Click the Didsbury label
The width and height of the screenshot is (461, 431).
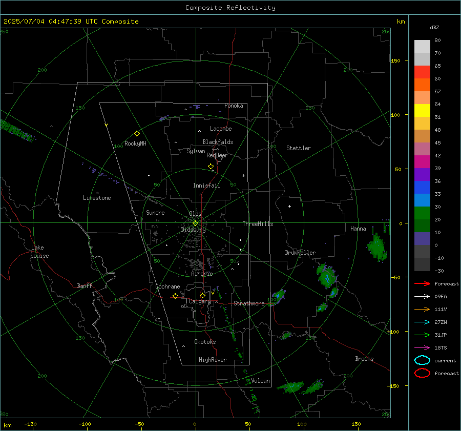pyautogui.click(x=193, y=230)
